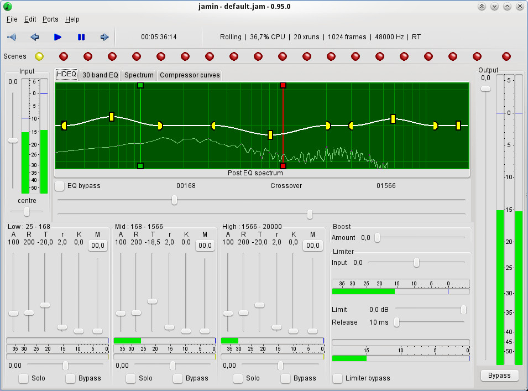528x391 pixels.
Task: Click the Low band 0,00 horizontal slider handle
Action: click(x=65, y=366)
